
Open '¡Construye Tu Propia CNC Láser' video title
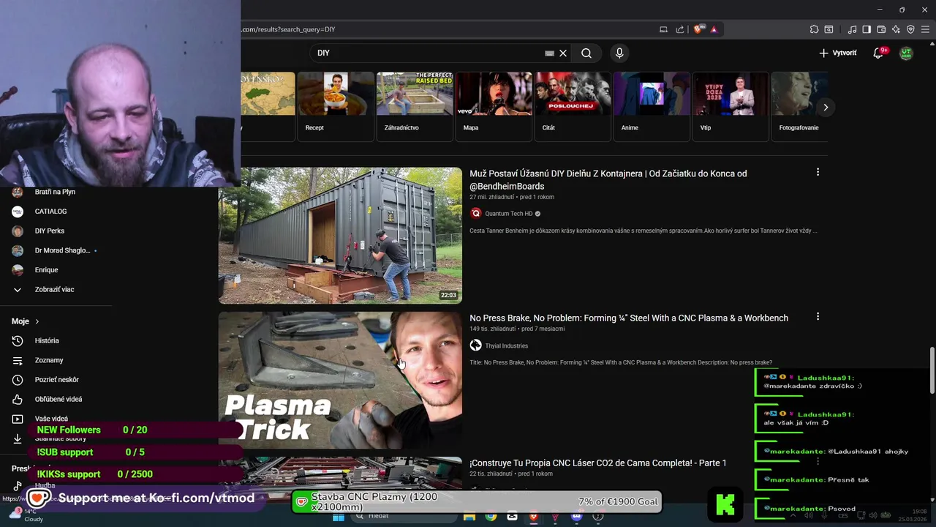597,463
